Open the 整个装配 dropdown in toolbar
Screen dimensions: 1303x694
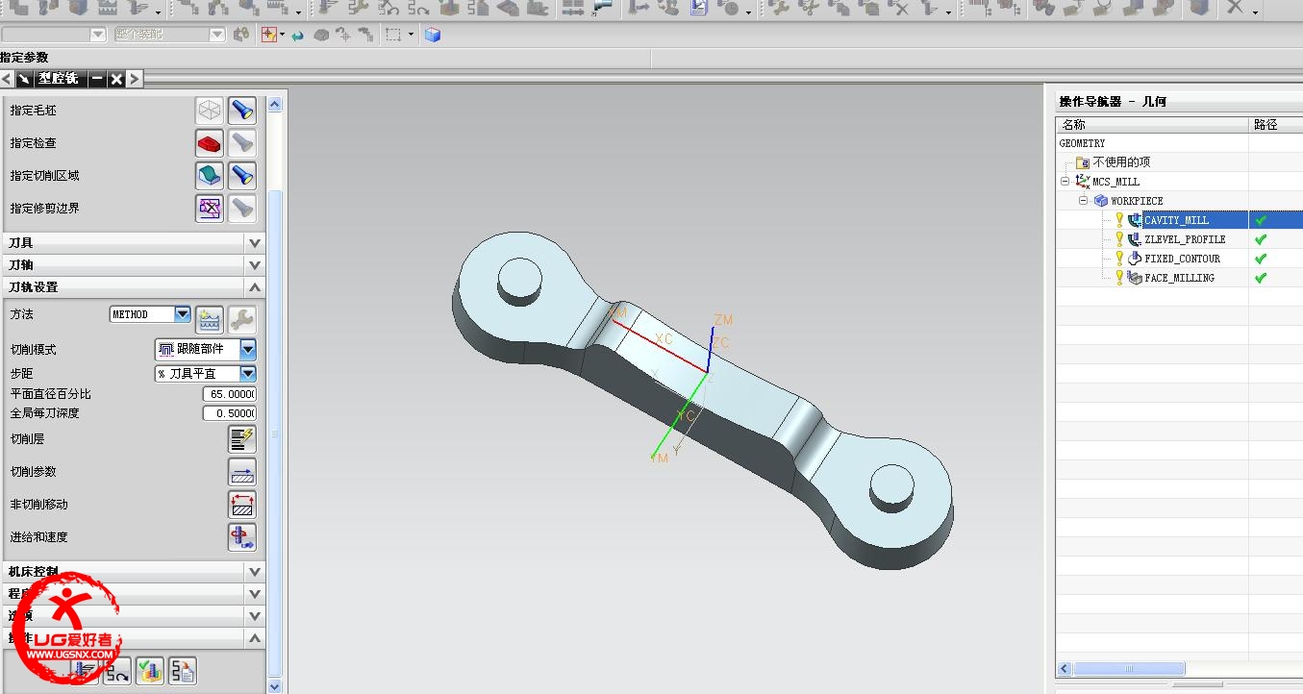coord(217,35)
